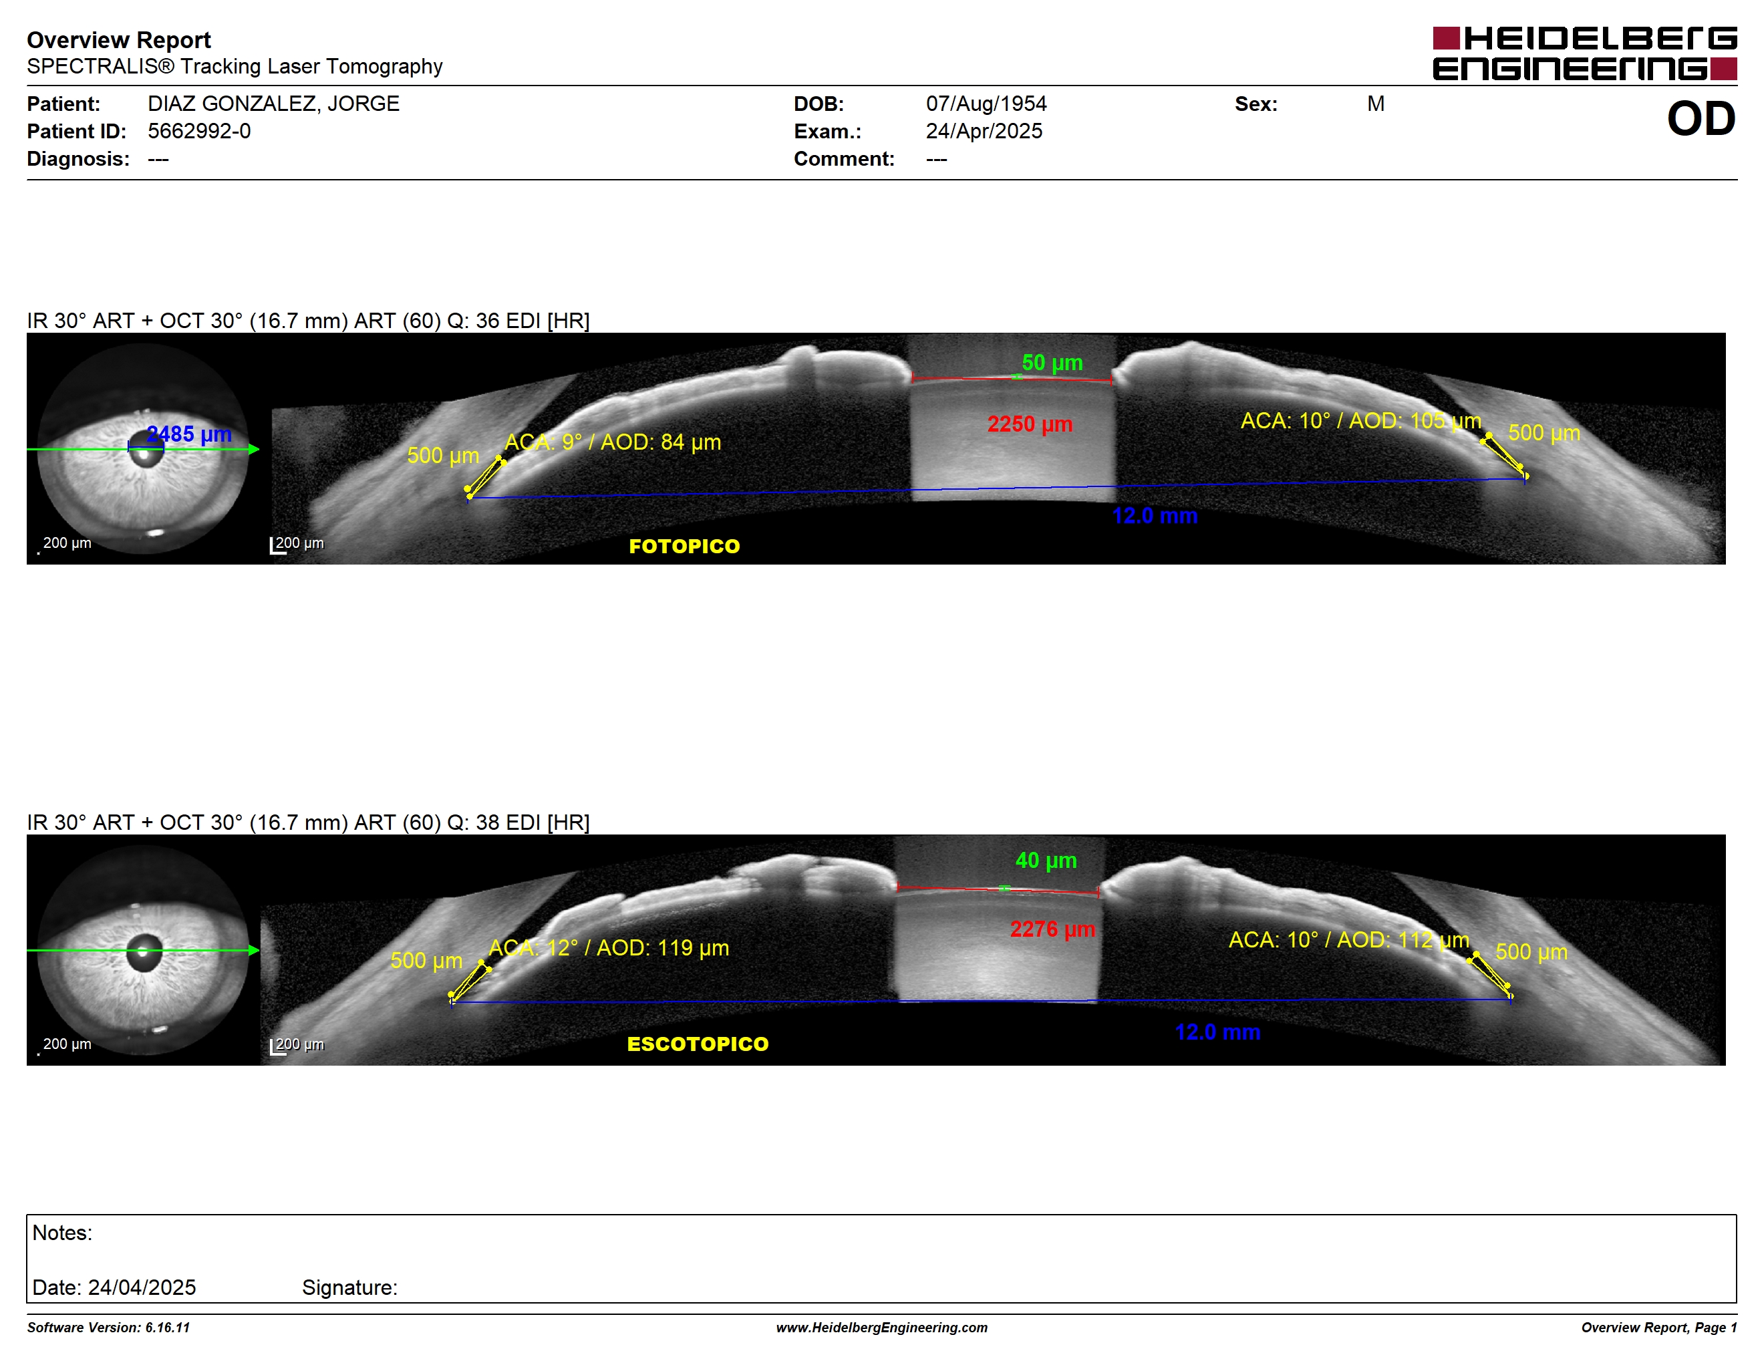Click the 2485 µm pupil measurement

point(189,434)
